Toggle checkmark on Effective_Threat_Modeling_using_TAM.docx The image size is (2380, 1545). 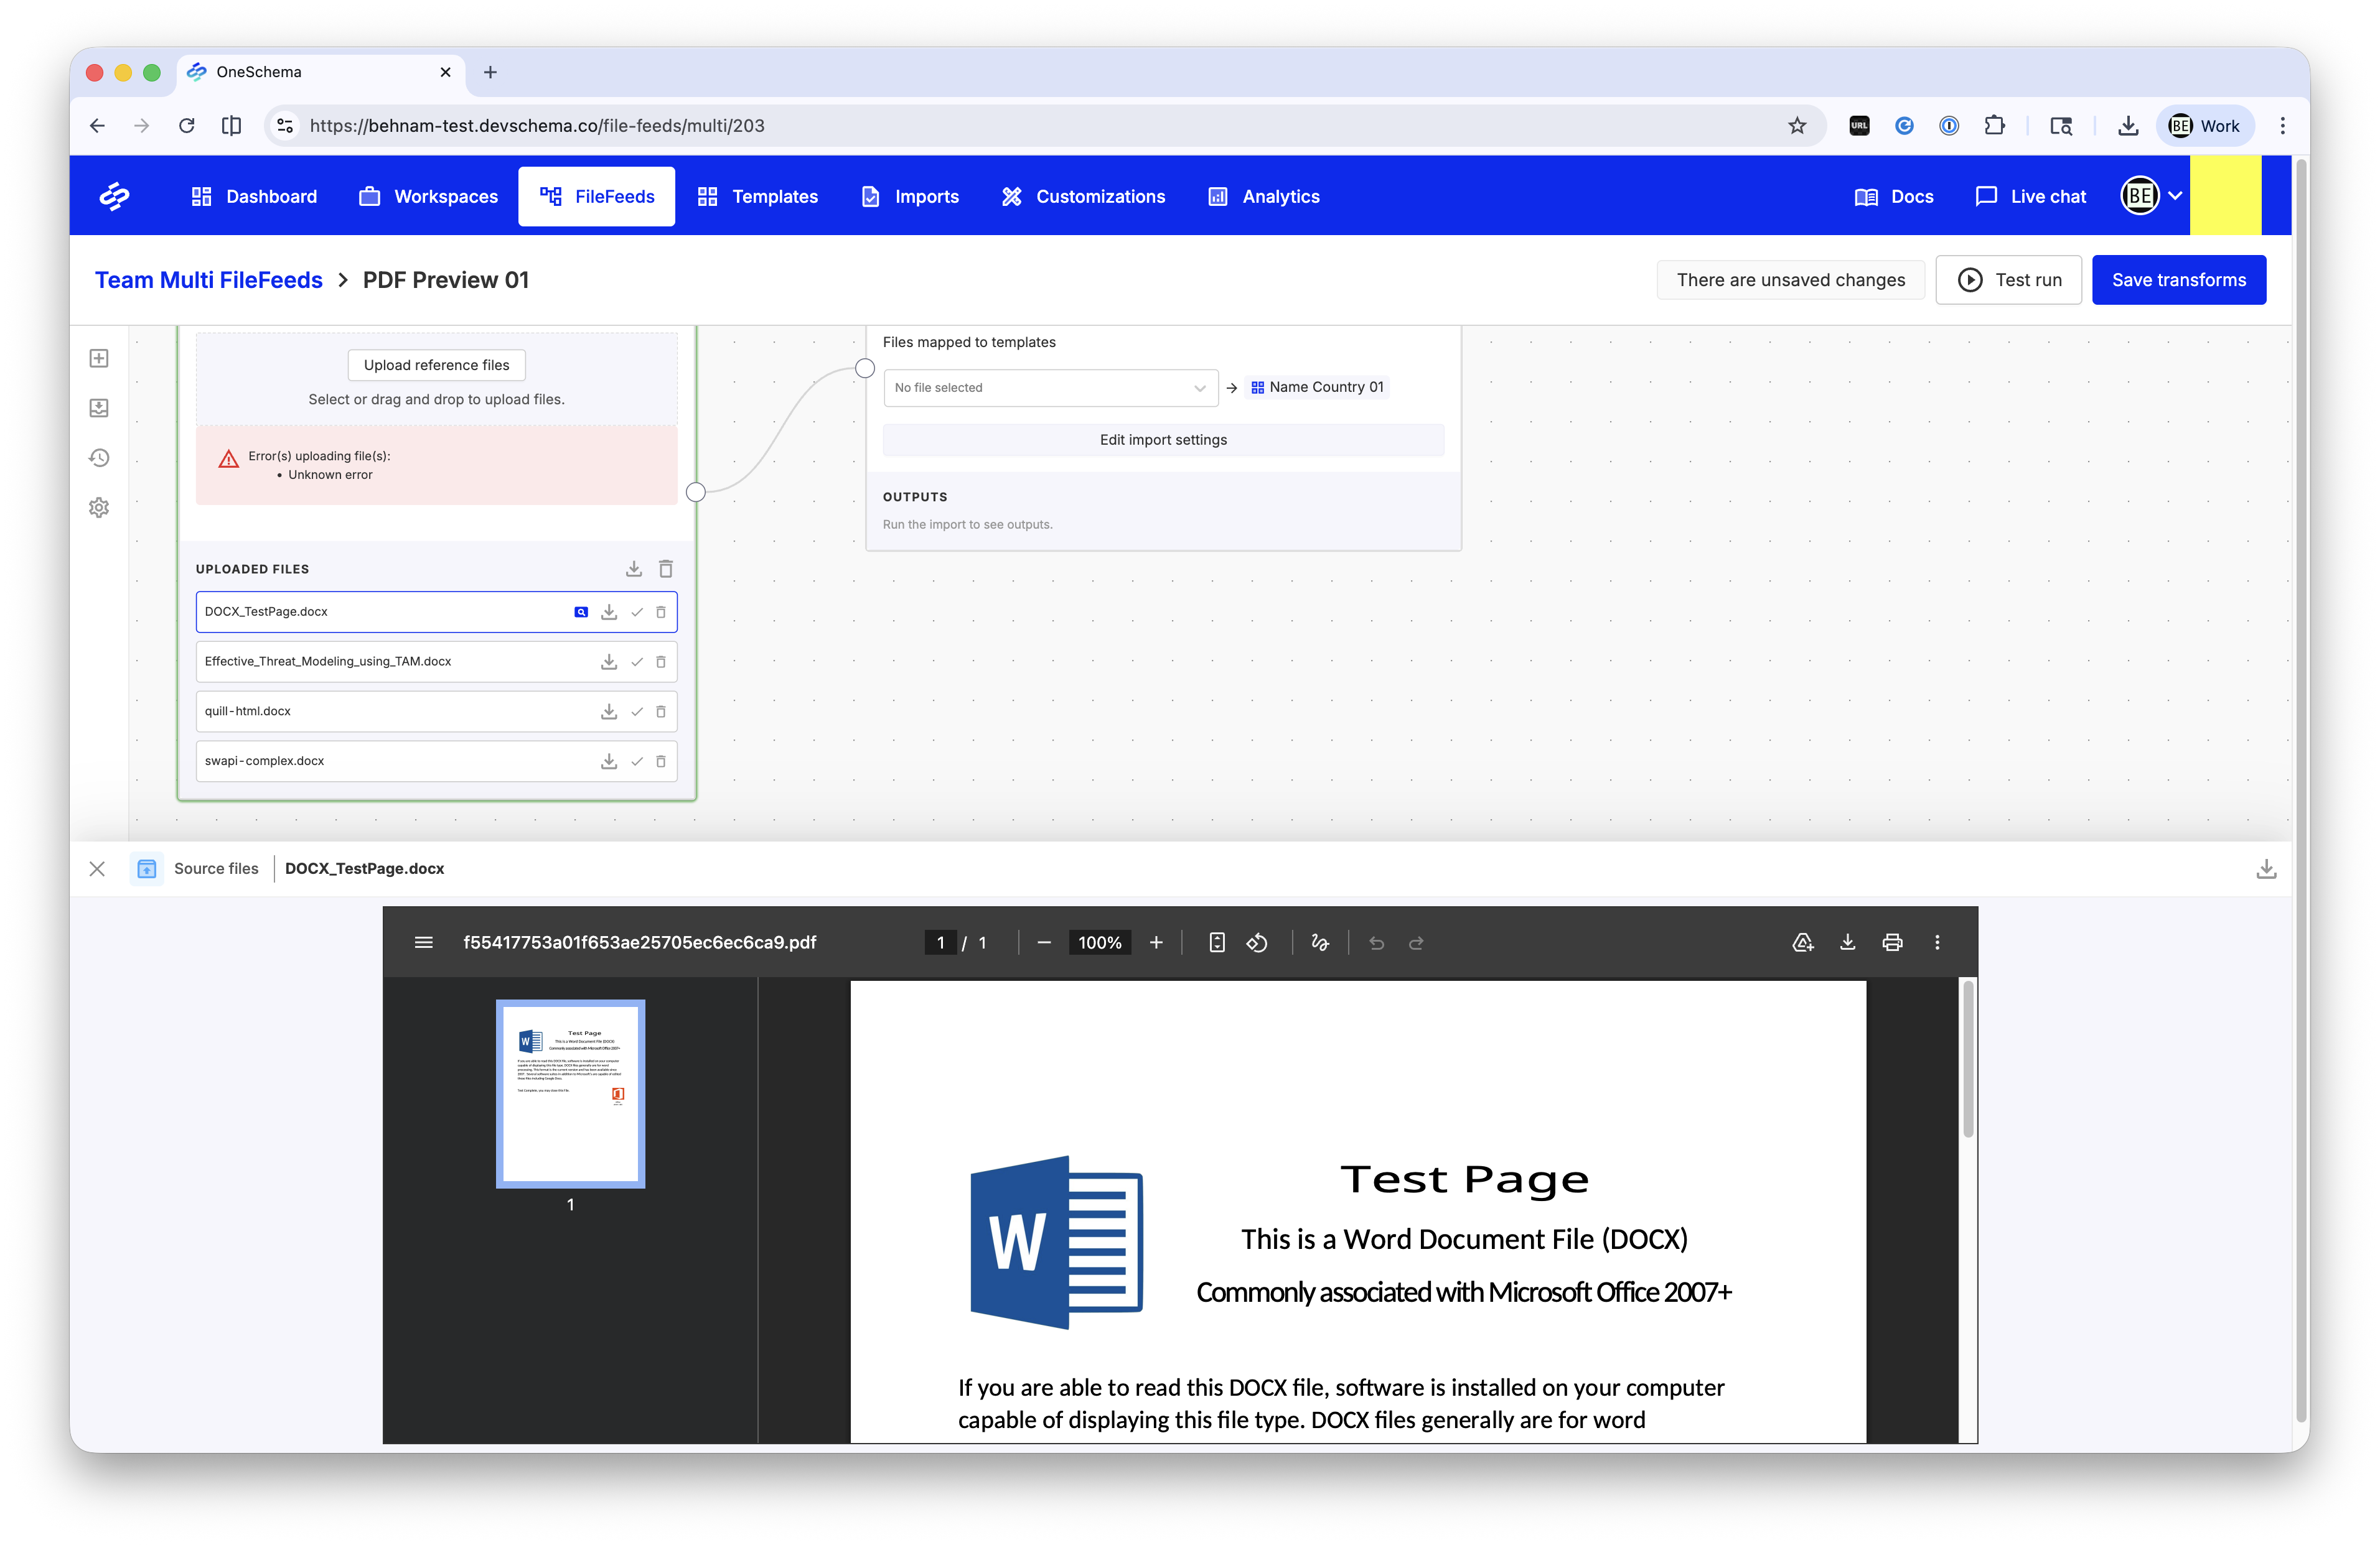pos(637,662)
